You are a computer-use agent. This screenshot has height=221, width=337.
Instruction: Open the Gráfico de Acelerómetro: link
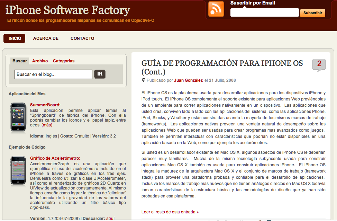coord(55,158)
